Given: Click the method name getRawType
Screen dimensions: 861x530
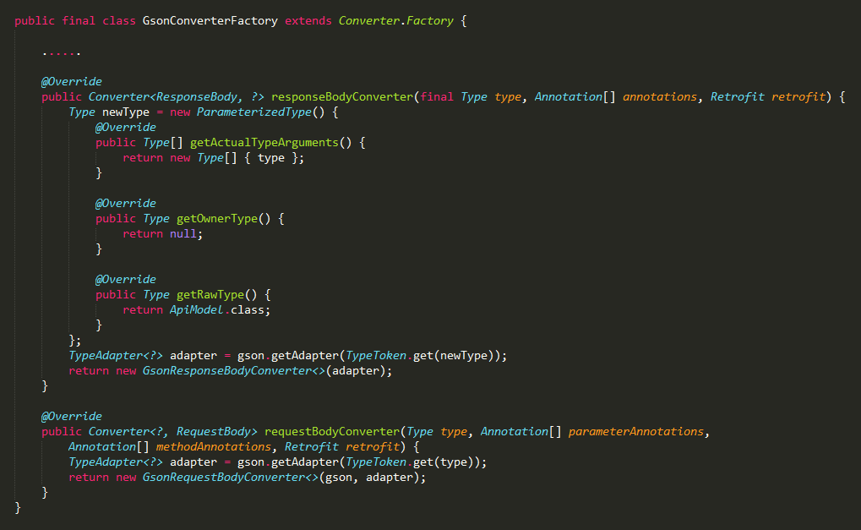Looking at the screenshot, I should tap(210, 294).
